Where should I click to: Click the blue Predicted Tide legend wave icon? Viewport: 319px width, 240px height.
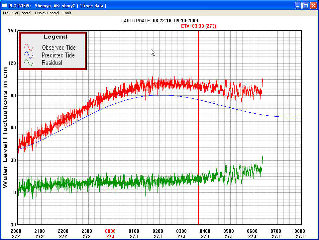coord(29,55)
